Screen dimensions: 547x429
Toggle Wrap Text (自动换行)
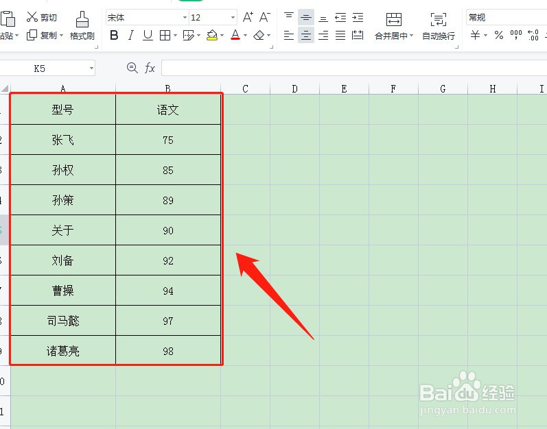[x=439, y=26]
